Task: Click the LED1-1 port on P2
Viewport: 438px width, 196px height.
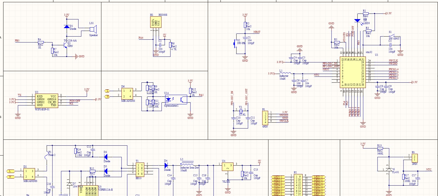Action: pyautogui.click(x=278, y=177)
